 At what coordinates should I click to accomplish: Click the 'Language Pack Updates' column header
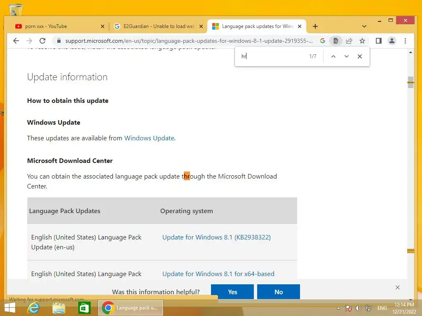pos(65,211)
